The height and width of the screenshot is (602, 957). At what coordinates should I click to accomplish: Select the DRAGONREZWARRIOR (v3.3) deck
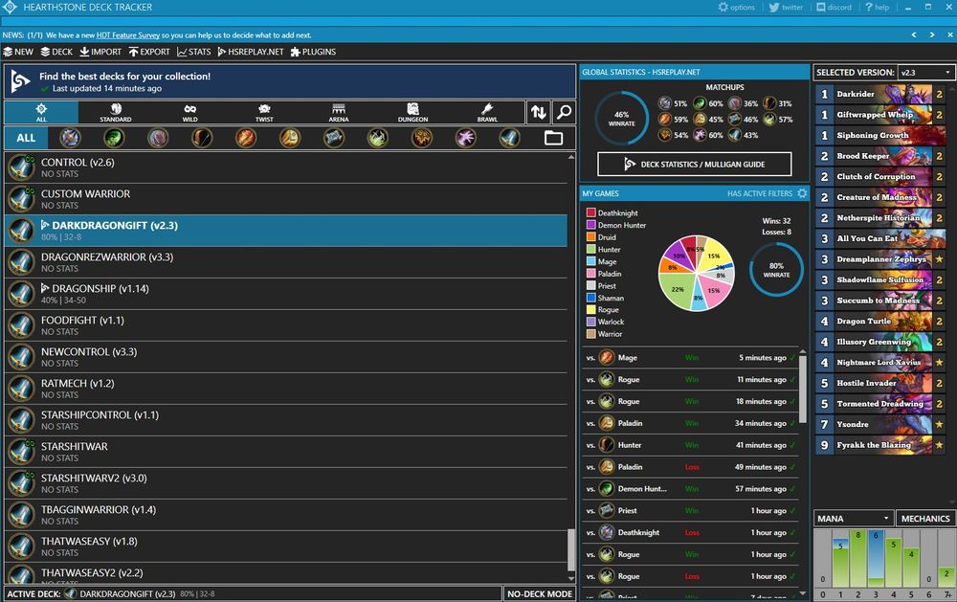[x=285, y=262]
